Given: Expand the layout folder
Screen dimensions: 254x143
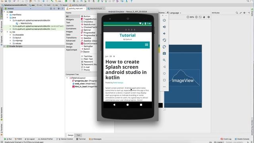Looking at the screenshot, I should point(10,38).
